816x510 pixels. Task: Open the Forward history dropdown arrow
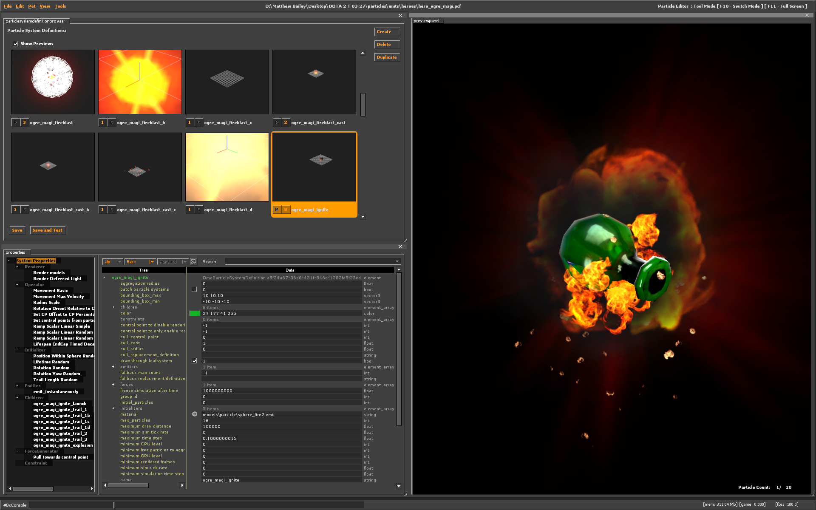[184, 262]
